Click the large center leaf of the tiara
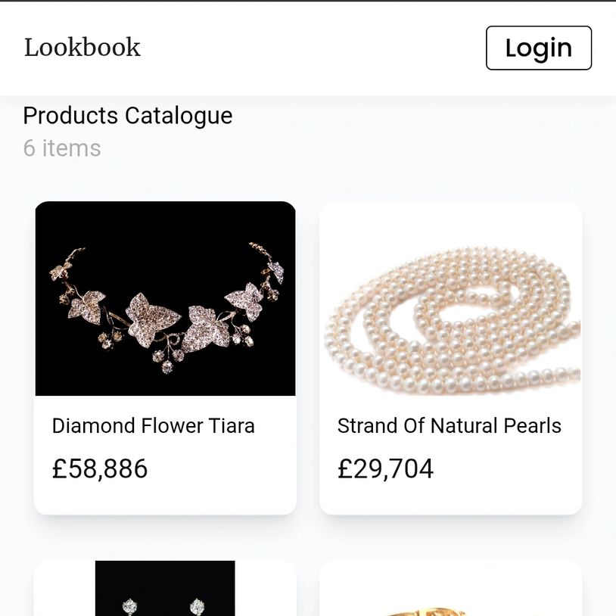Image resolution: width=616 pixels, height=616 pixels. [x=153, y=316]
